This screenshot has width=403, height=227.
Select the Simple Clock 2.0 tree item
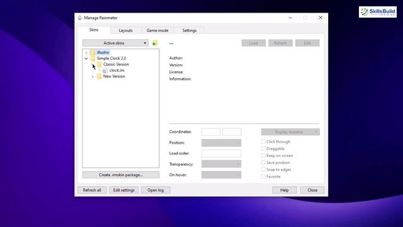[111, 59]
